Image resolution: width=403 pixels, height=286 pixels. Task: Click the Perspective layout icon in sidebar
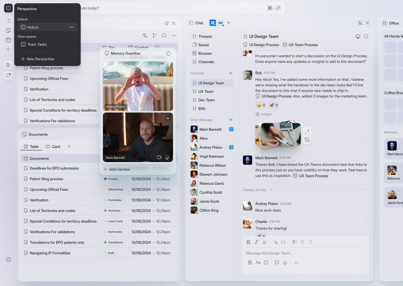[x=8, y=8]
